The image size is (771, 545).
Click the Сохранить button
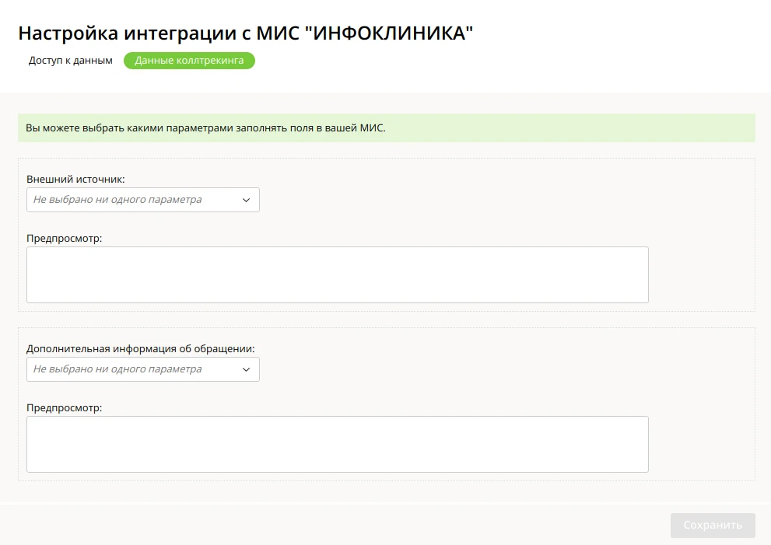pos(713,526)
